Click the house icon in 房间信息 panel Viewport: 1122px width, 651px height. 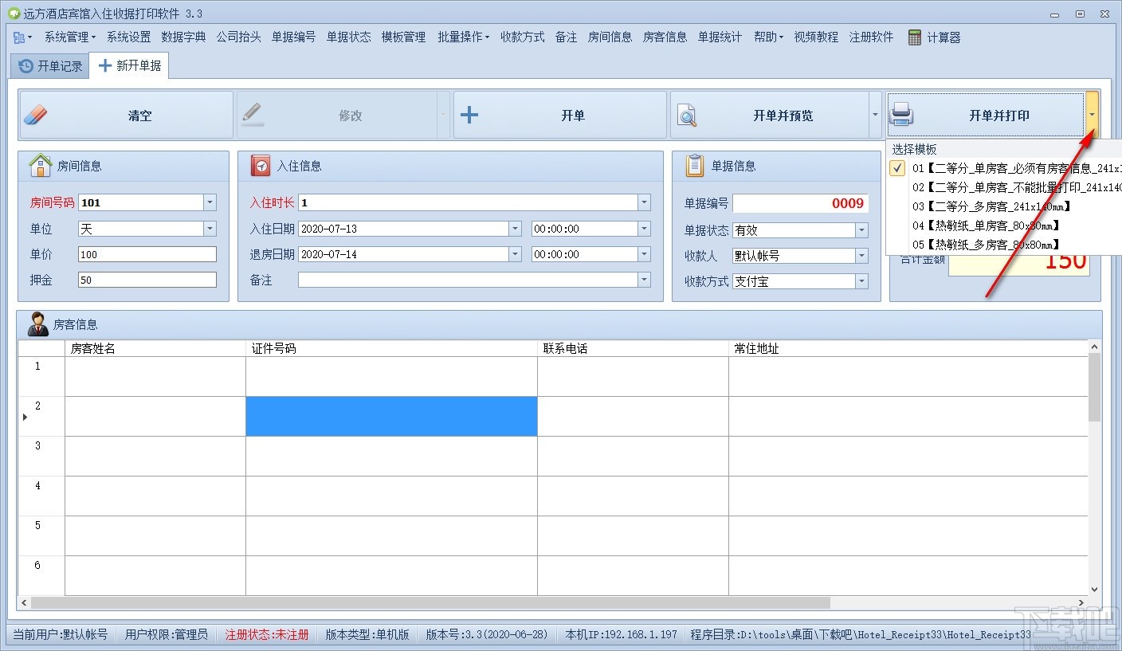(40, 166)
